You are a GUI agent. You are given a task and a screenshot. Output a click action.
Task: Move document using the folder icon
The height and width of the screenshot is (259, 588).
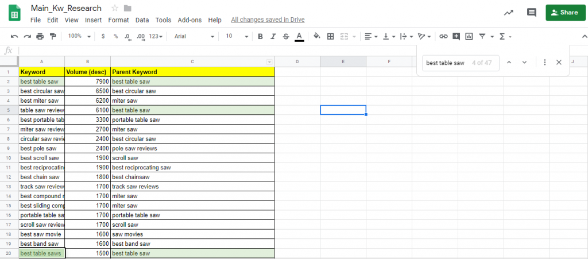click(127, 8)
